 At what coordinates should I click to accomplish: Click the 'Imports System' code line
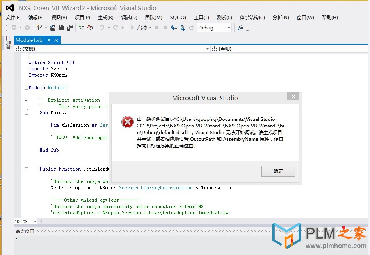pyautogui.click(x=48, y=69)
